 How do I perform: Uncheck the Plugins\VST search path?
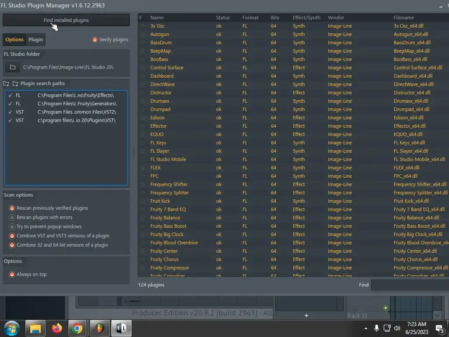pos(11,120)
